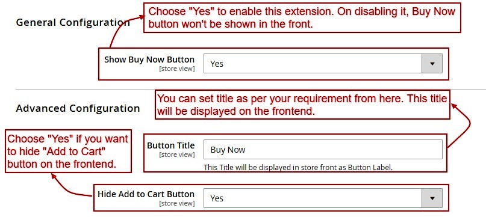Click the Button Title label
This screenshot has width=486, height=217.
click(x=171, y=145)
